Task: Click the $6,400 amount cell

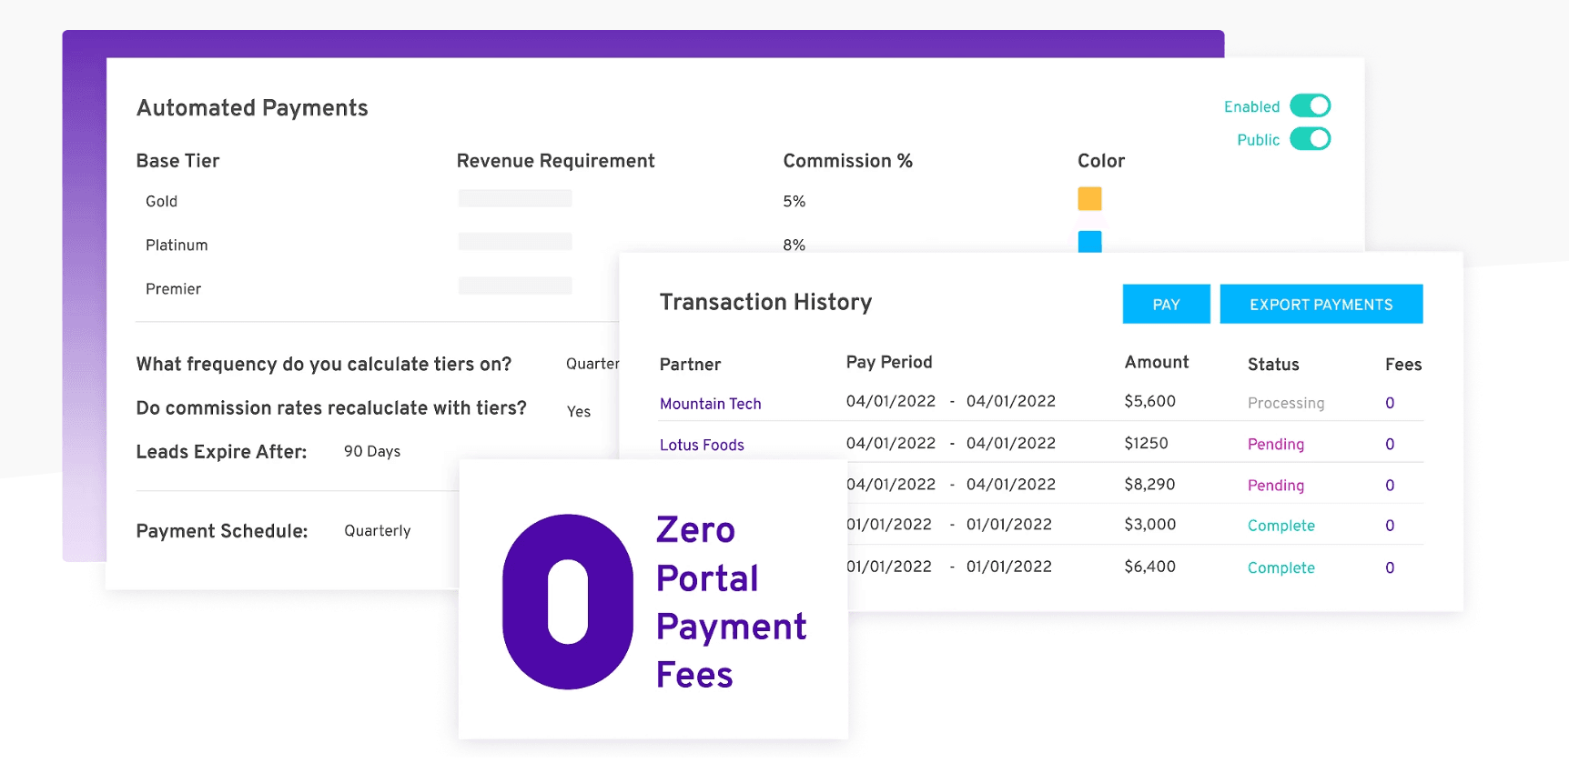Action: 1149,567
